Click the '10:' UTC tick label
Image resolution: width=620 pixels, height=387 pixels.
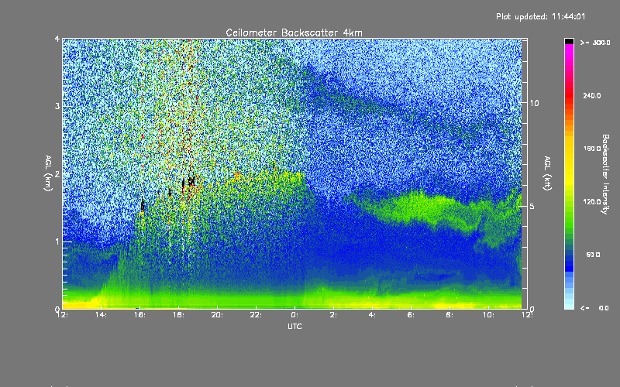click(488, 315)
